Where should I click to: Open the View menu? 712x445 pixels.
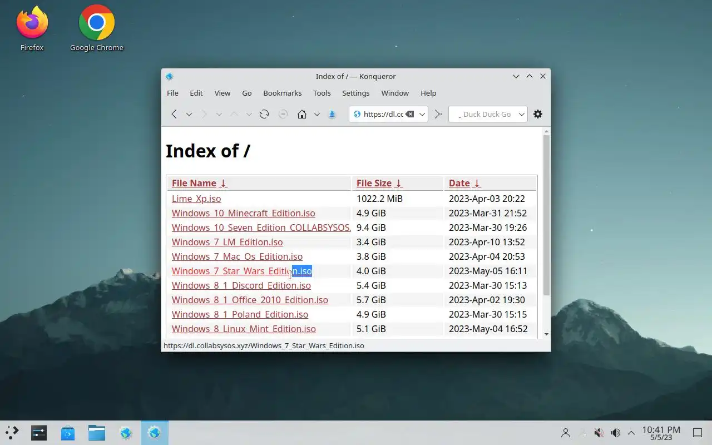[222, 93]
